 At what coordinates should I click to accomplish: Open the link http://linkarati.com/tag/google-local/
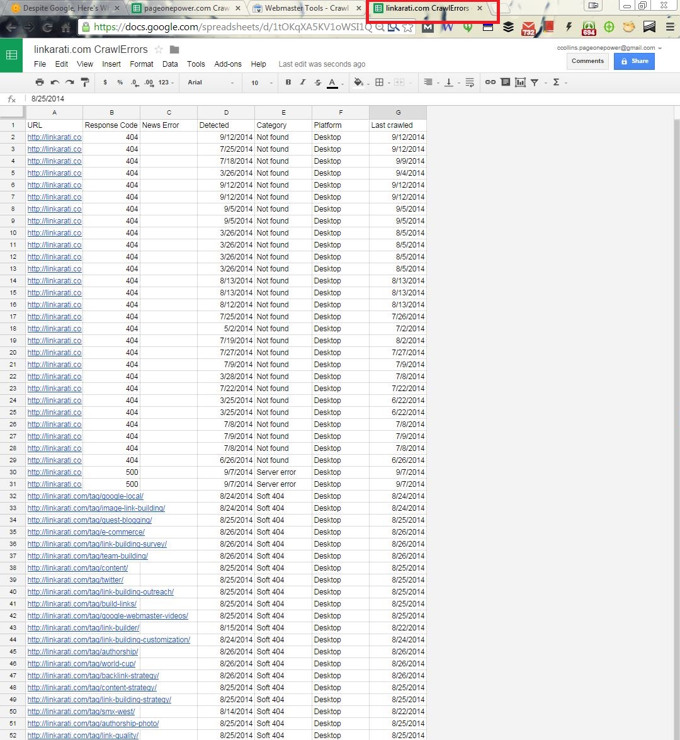86,496
